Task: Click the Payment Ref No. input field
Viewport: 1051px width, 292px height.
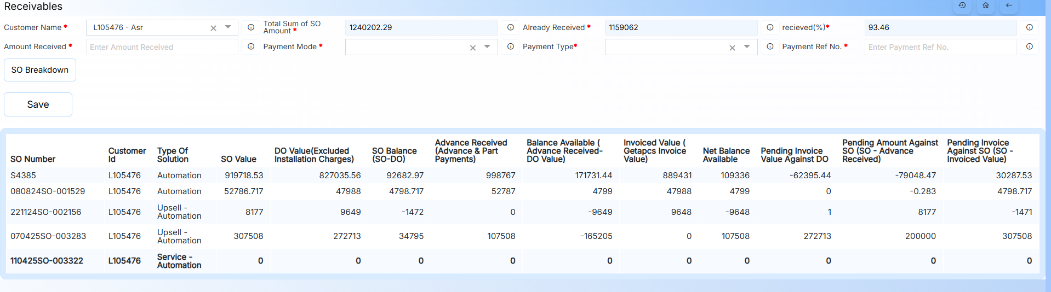Action: click(940, 47)
